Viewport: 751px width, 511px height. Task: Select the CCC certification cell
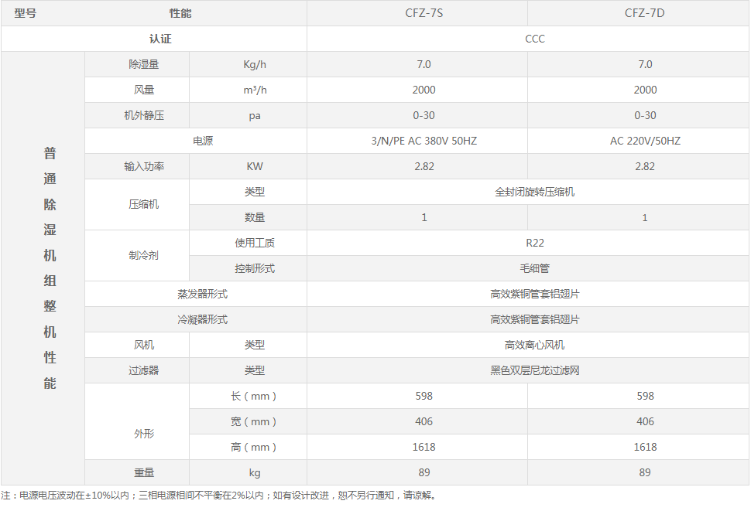(x=534, y=39)
